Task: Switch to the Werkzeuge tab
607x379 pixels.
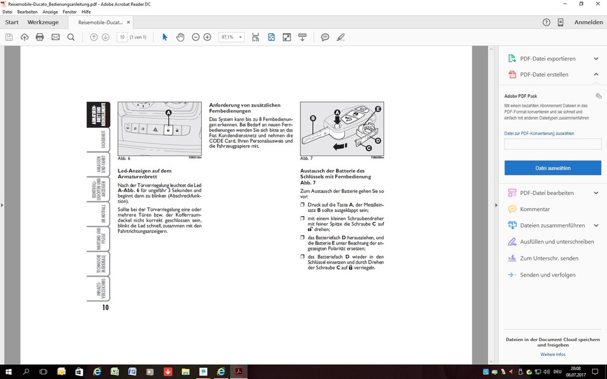Action: [x=43, y=23]
